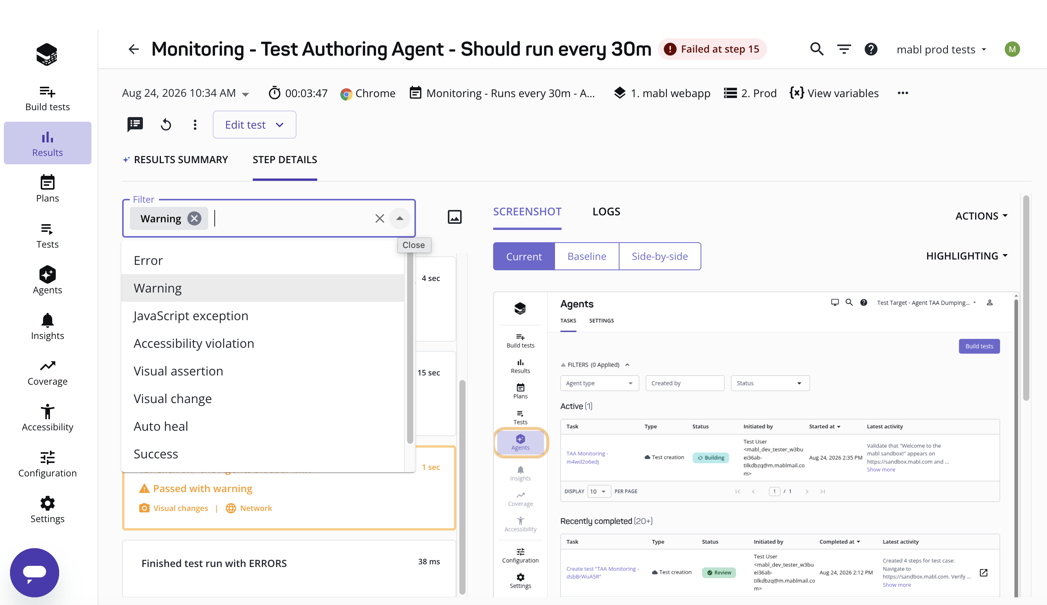1047x605 pixels.
Task: Open the mabl prod tests workspace dropdown
Action: (x=941, y=50)
